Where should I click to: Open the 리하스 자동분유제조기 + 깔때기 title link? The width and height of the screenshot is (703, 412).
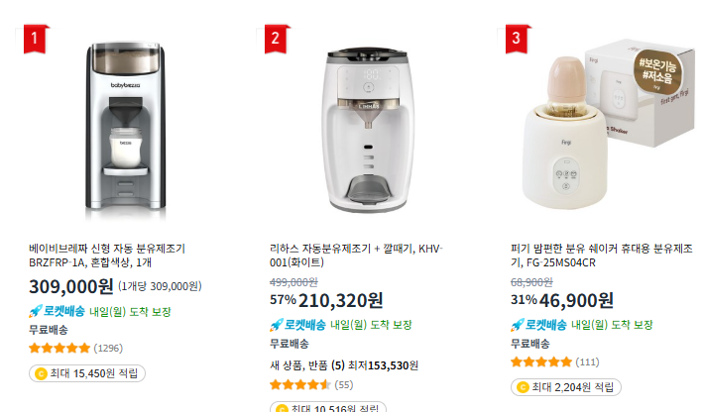356,256
